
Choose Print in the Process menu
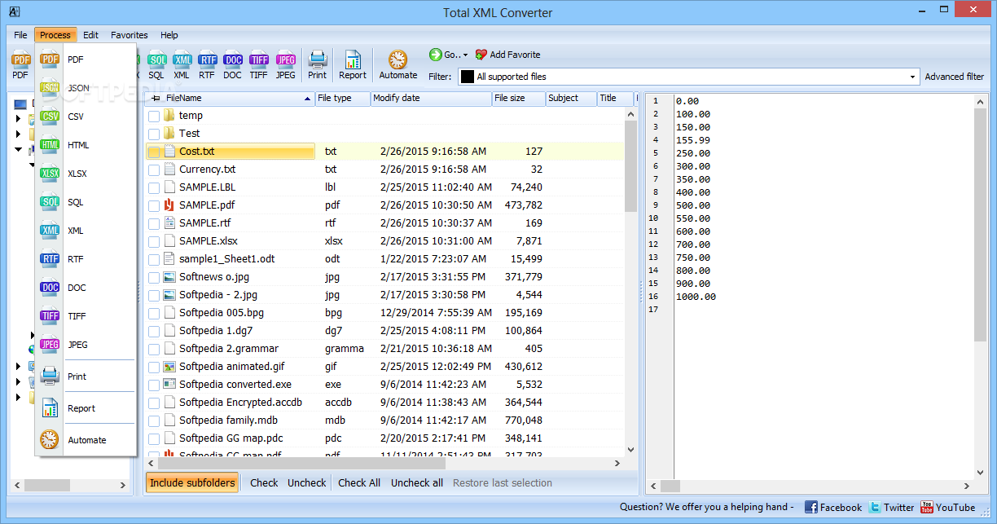click(x=85, y=376)
